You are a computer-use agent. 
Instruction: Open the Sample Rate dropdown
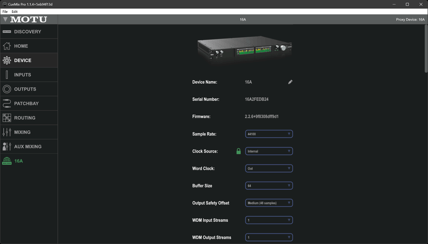point(269,134)
